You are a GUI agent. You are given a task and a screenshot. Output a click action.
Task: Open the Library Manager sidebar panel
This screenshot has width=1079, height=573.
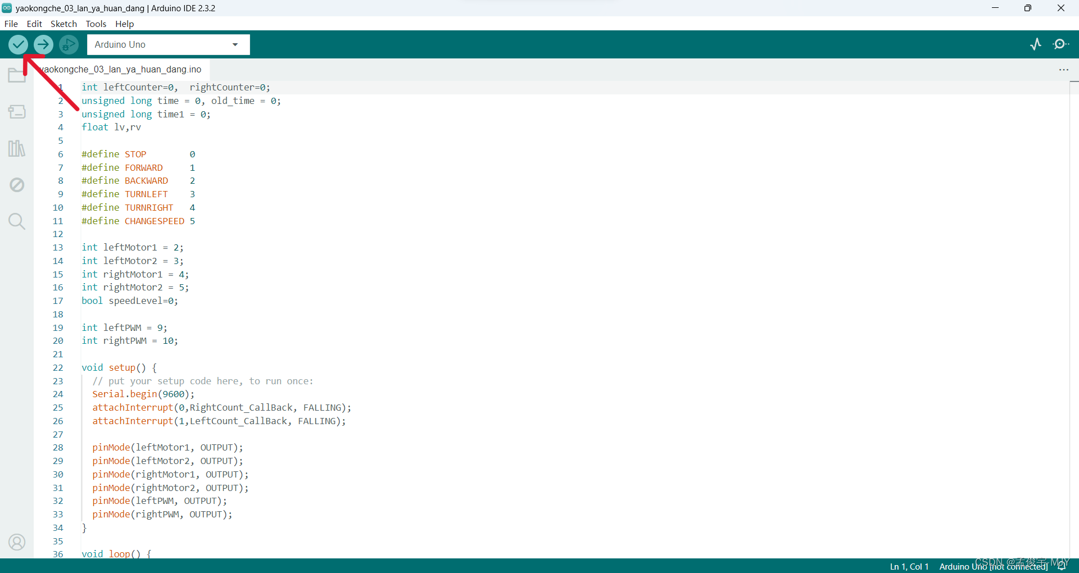(17, 148)
